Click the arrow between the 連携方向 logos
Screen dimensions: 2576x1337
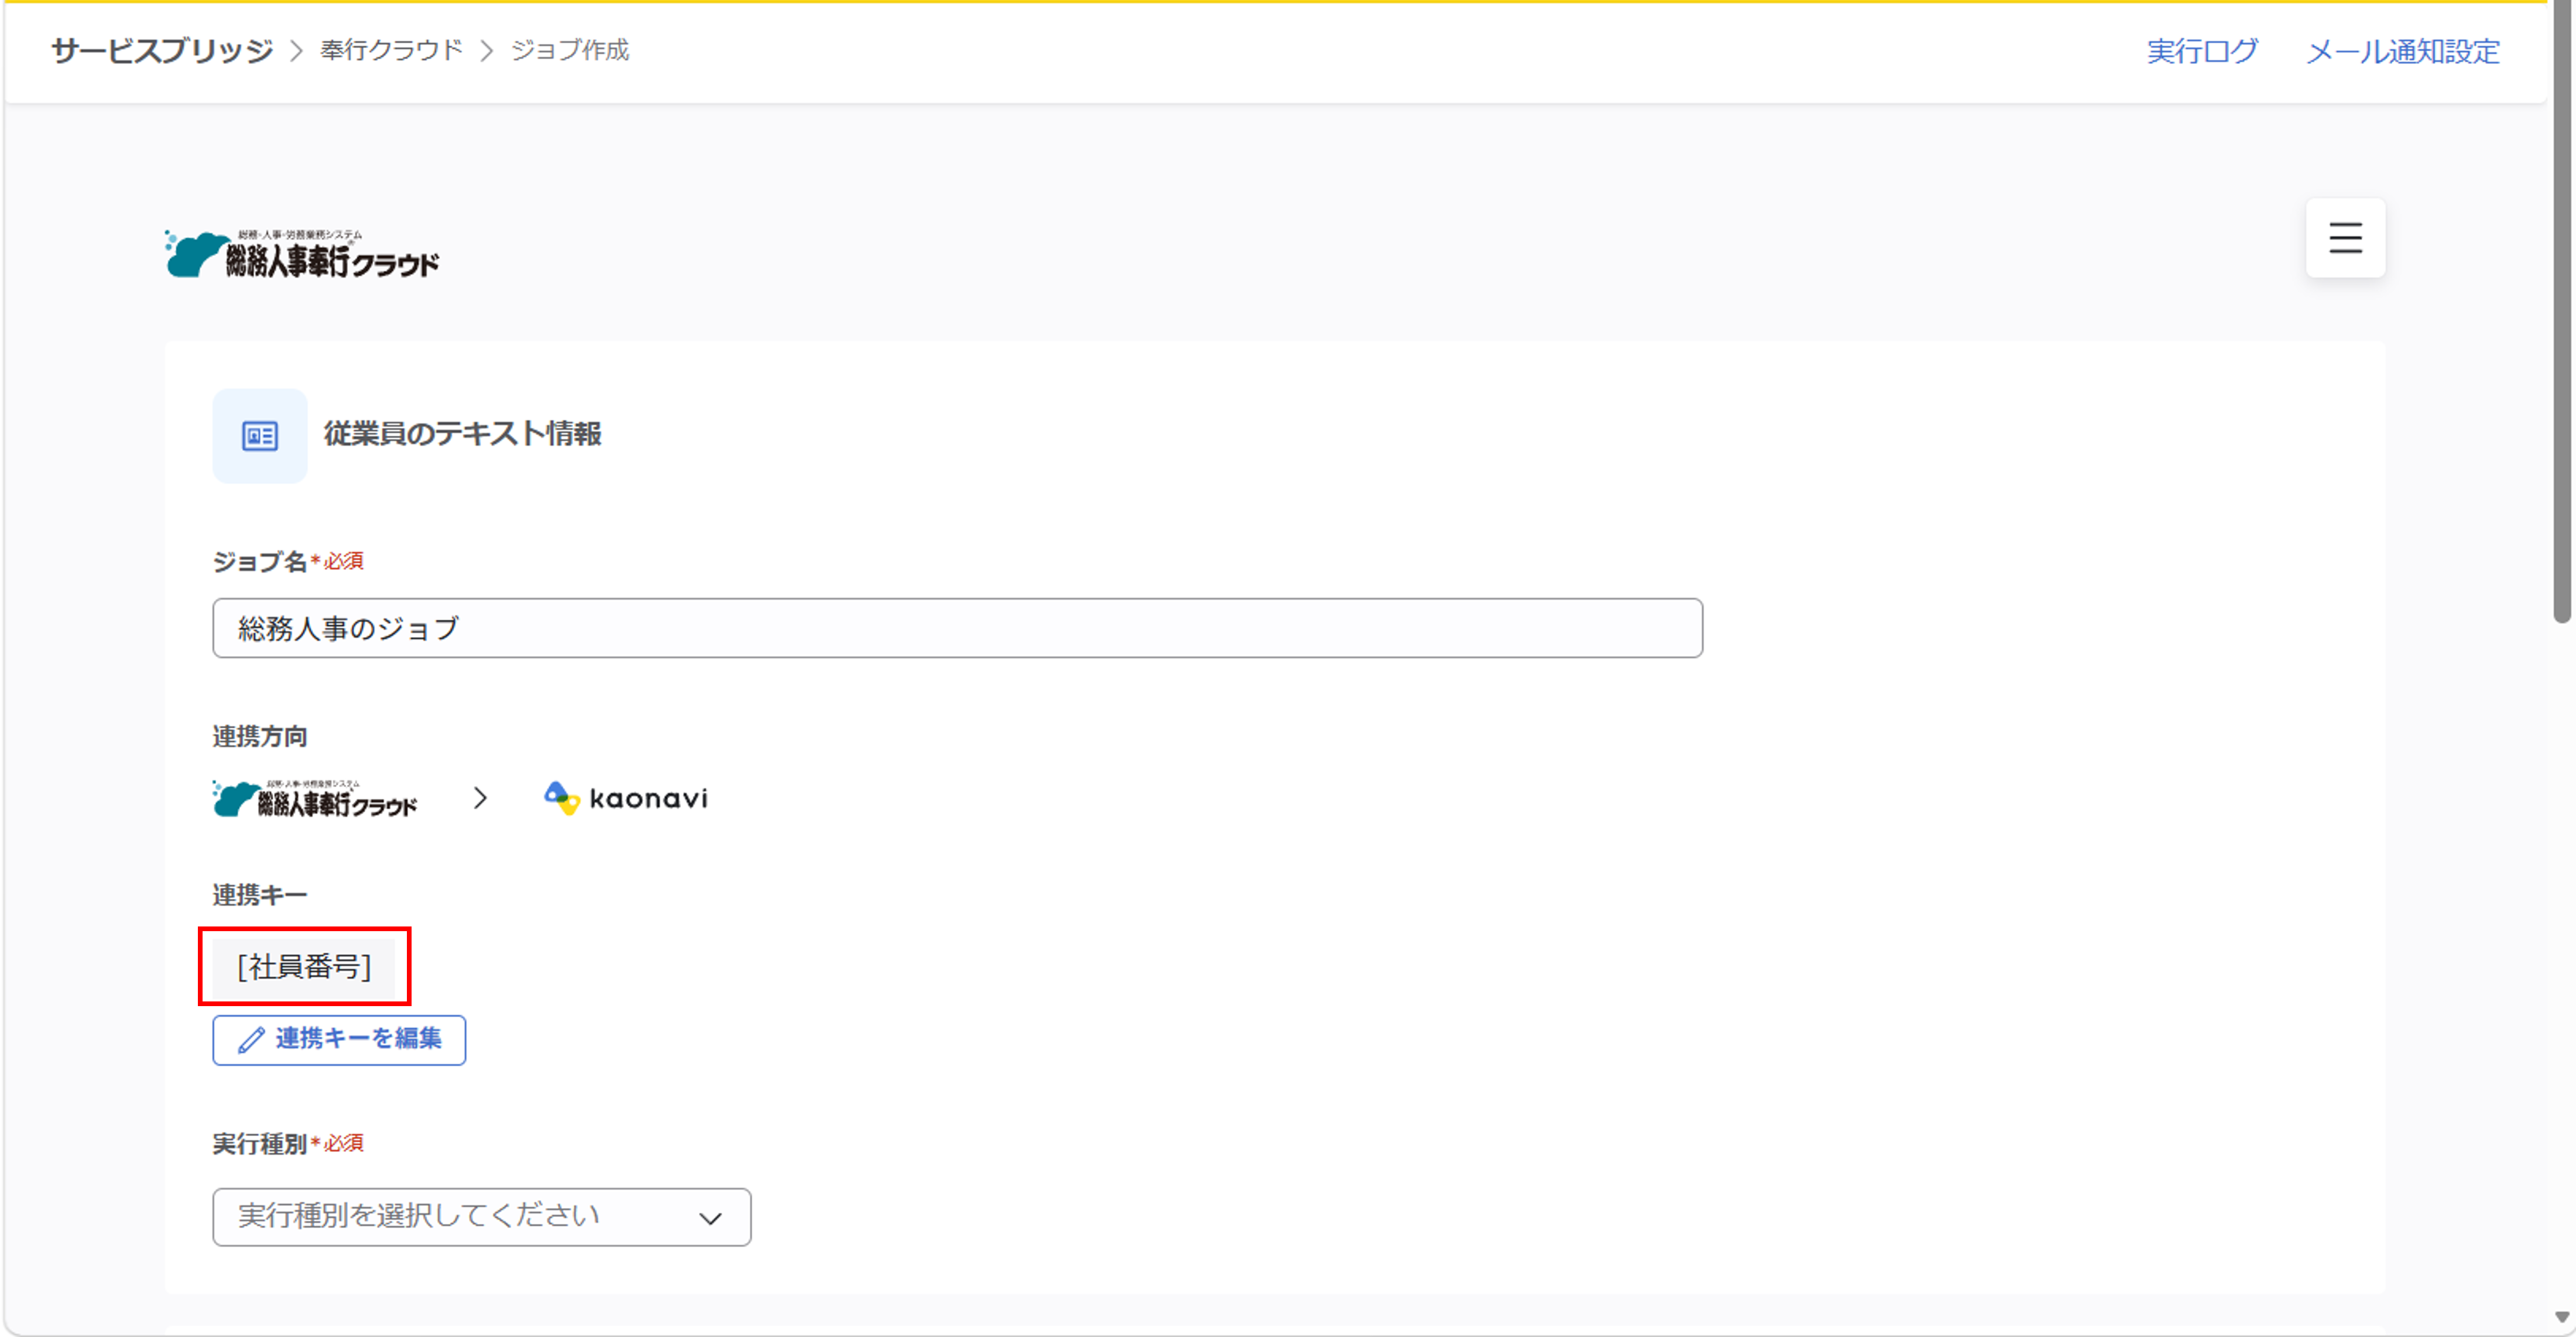480,798
